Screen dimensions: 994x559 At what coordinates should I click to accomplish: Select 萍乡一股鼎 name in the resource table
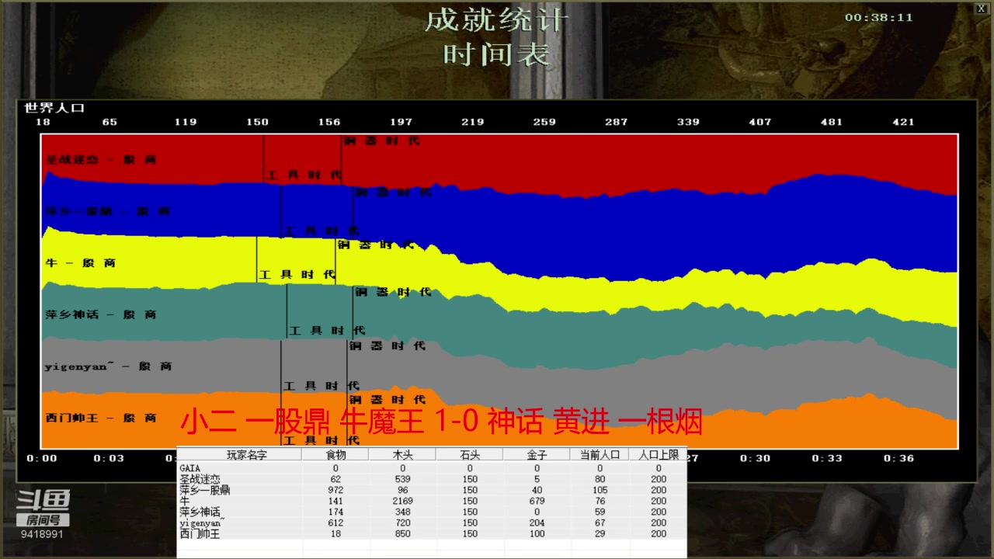click(204, 490)
